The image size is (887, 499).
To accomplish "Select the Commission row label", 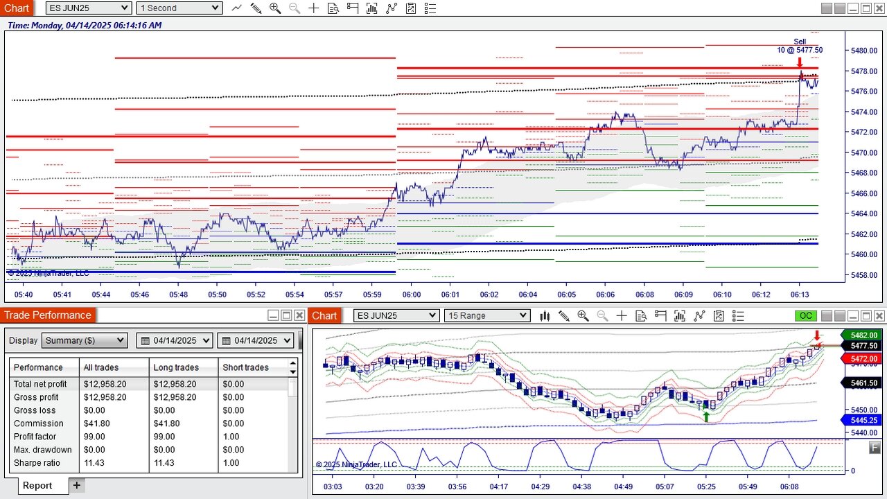I will pos(39,423).
